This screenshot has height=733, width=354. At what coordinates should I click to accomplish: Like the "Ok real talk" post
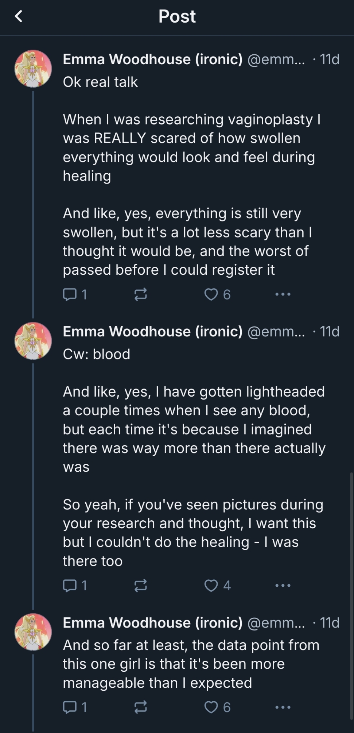tap(211, 294)
